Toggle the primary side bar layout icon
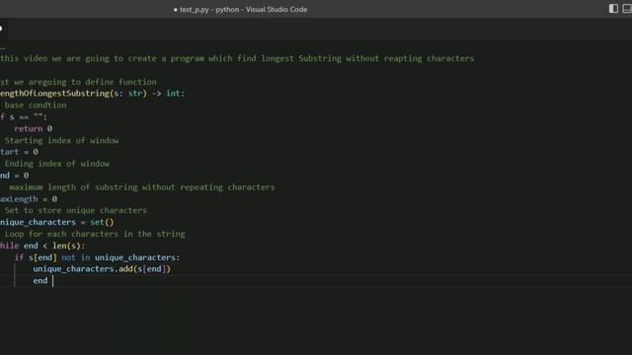 [613, 9]
